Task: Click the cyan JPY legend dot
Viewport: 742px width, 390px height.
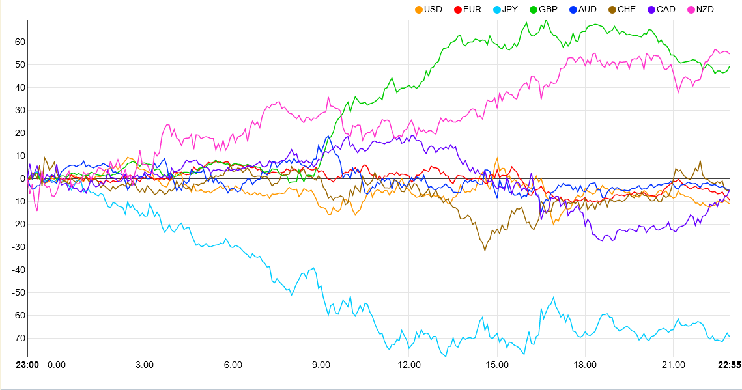Action: [x=496, y=10]
